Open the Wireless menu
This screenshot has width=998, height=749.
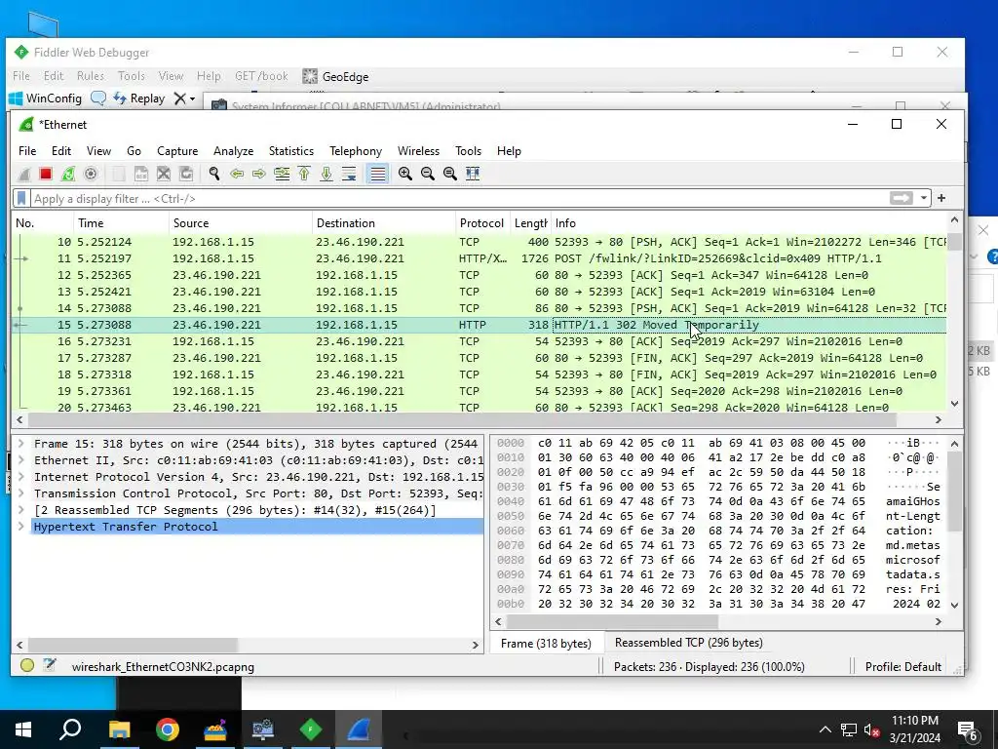(419, 151)
